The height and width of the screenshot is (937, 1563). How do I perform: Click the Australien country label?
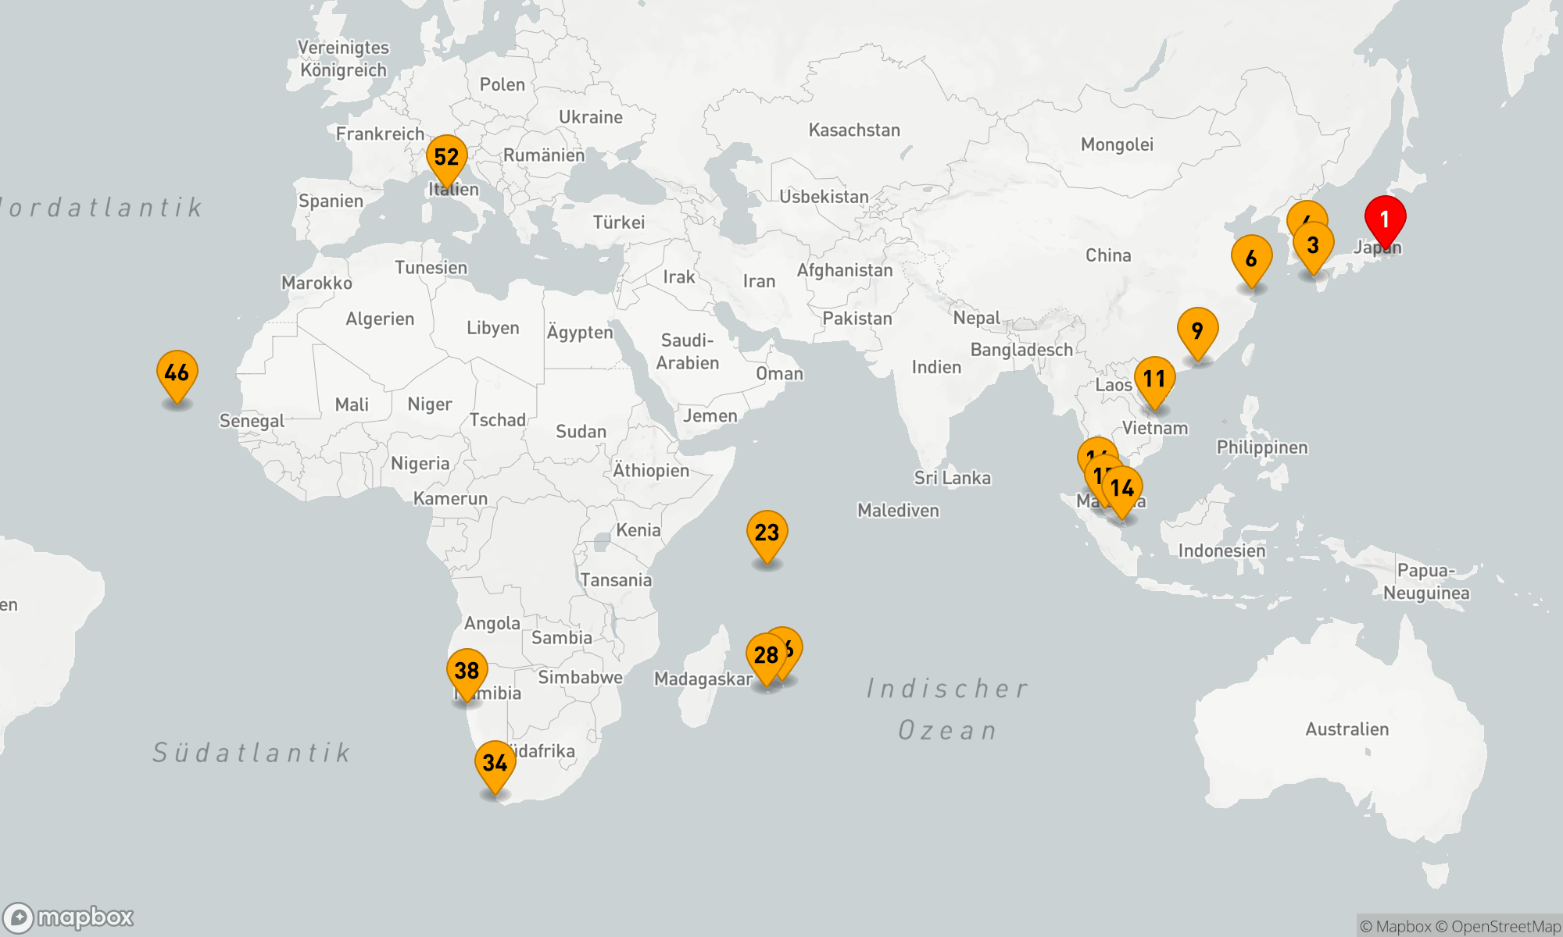1347,729
